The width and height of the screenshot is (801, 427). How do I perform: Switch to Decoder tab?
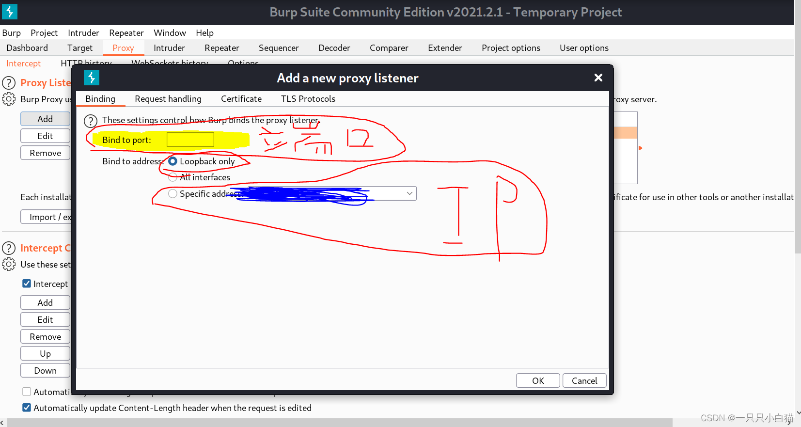pos(334,48)
